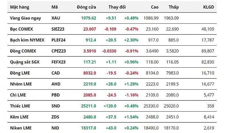Click the PLEF24 ticker code

pos(58,40)
